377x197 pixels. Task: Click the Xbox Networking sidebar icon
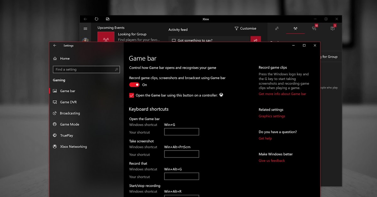(55, 147)
